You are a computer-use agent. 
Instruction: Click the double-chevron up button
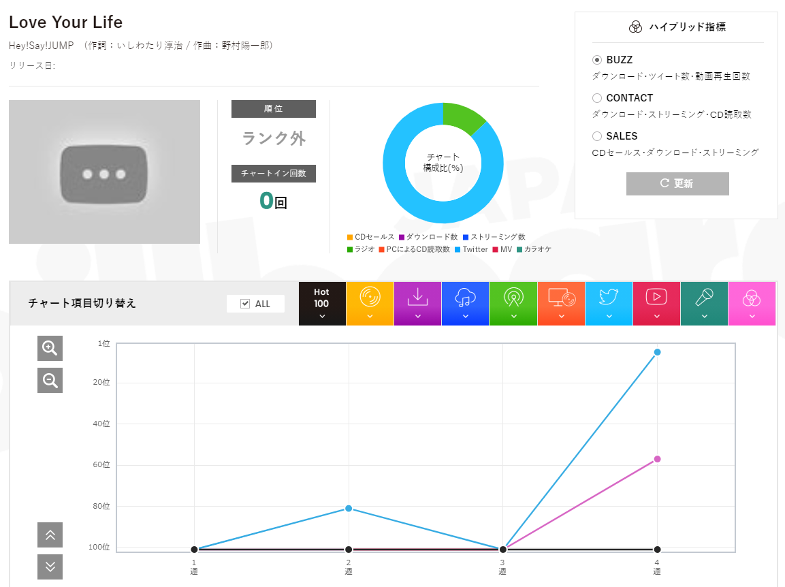(50, 535)
